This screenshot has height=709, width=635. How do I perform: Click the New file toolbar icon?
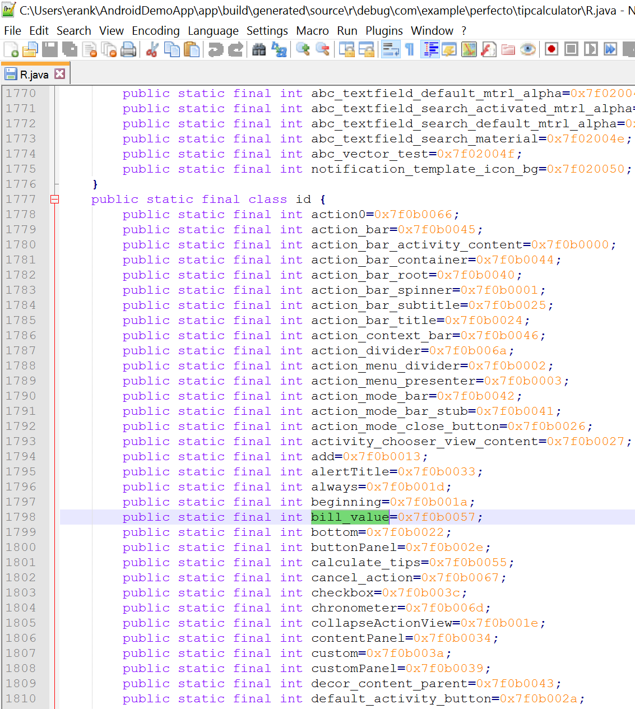(11, 50)
